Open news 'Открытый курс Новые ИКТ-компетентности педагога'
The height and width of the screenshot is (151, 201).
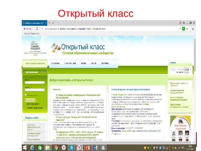click(76, 119)
